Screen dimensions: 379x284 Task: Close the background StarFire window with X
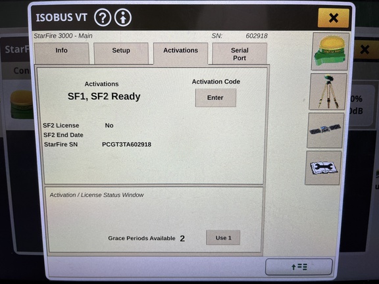(x=365, y=49)
